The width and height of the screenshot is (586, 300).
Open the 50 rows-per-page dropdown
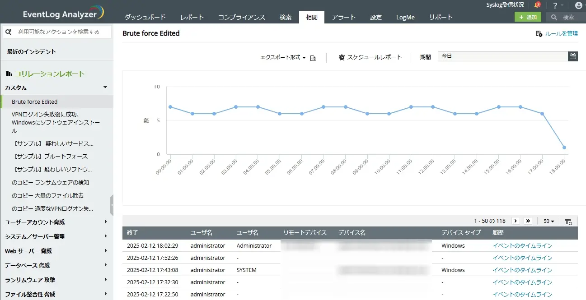click(548, 221)
